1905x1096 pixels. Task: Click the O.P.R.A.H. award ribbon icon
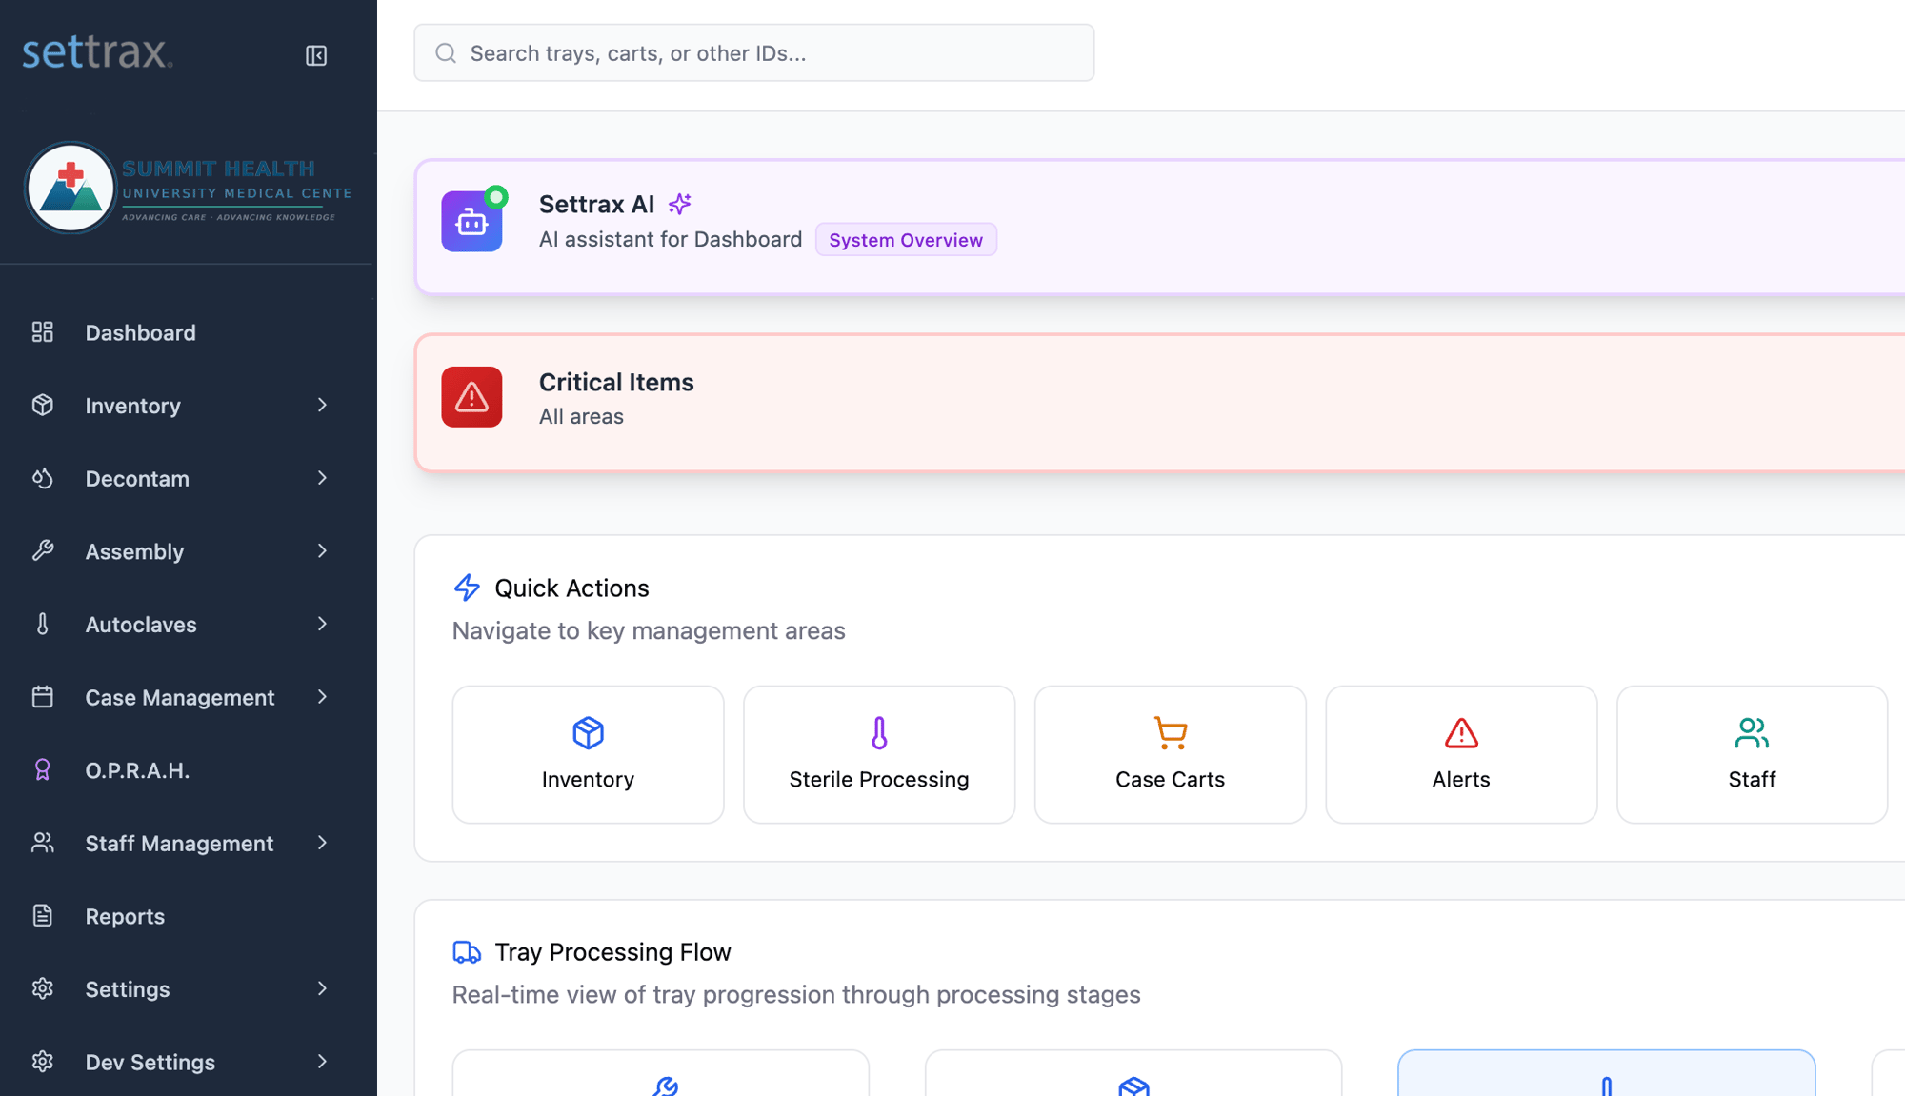(x=43, y=770)
